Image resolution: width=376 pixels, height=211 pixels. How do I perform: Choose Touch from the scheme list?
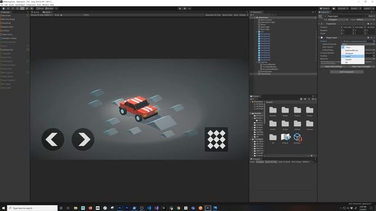pyautogui.click(x=352, y=56)
